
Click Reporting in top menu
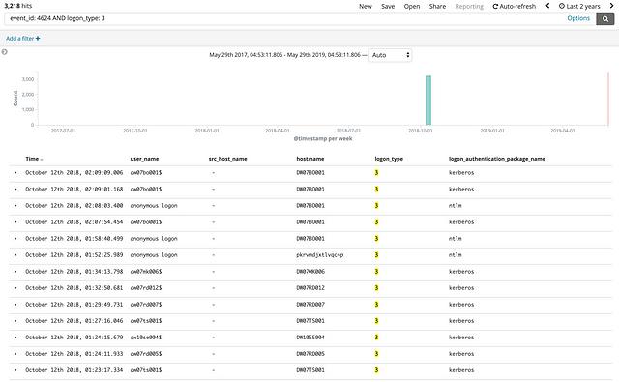click(469, 7)
